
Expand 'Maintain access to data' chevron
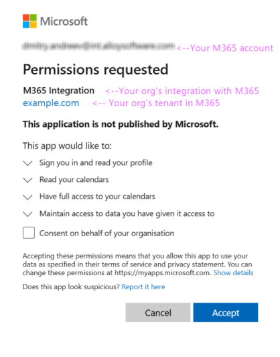pyautogui.click(x=27, y=214)
